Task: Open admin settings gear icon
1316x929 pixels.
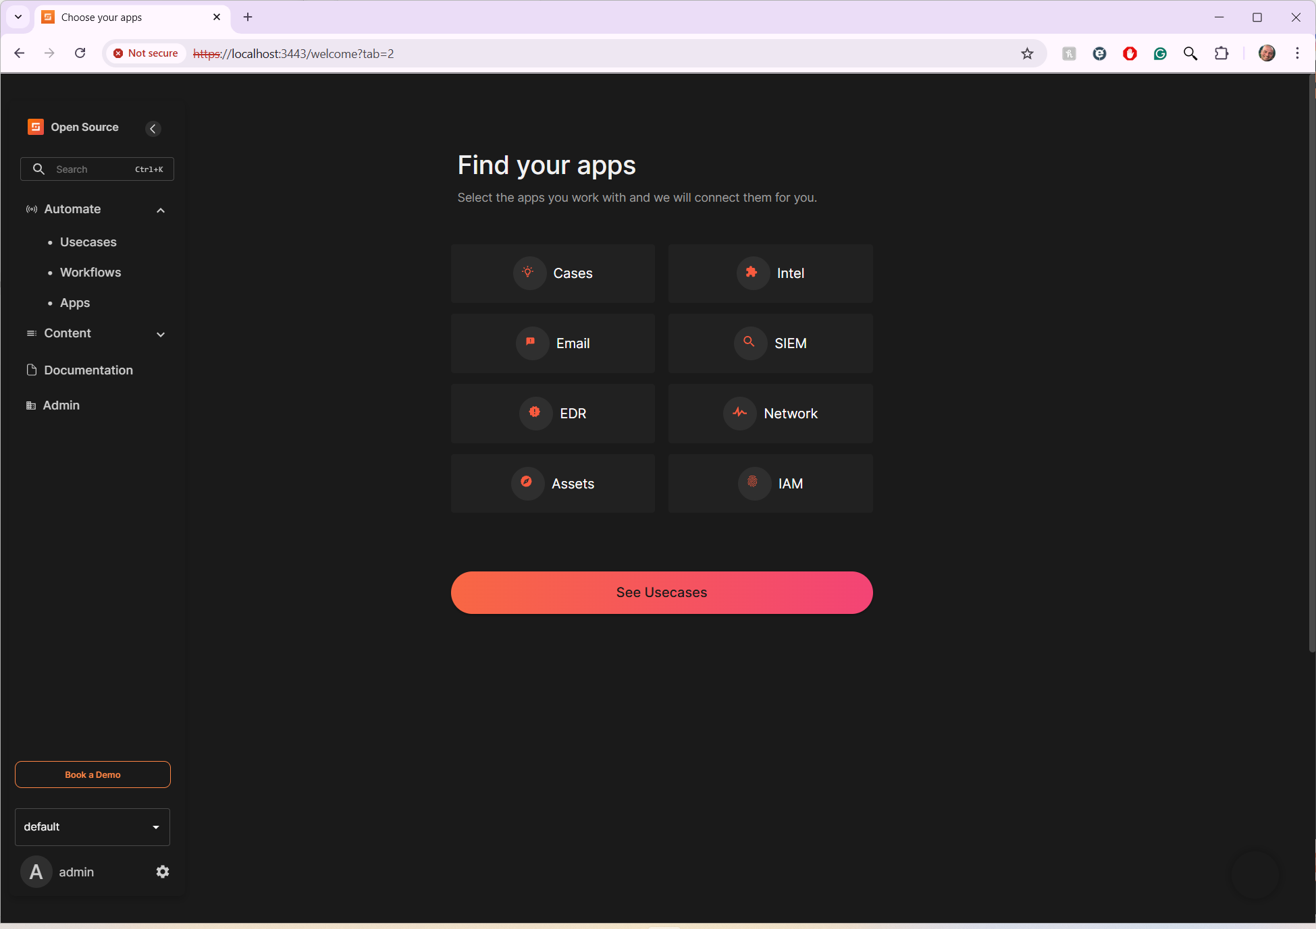Action: [x=163, y=872]
